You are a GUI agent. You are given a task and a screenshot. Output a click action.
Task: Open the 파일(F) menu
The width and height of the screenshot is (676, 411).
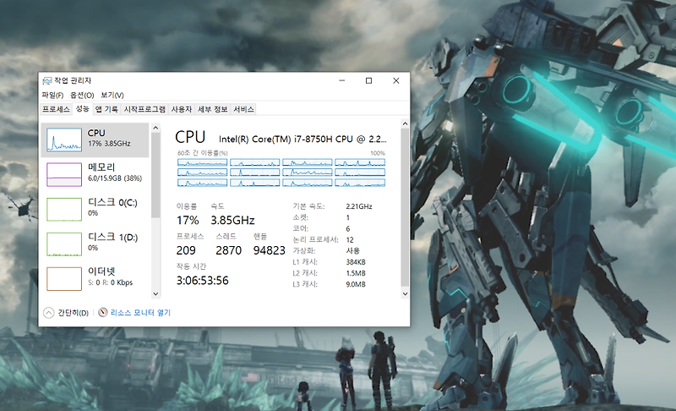point(52,95)
